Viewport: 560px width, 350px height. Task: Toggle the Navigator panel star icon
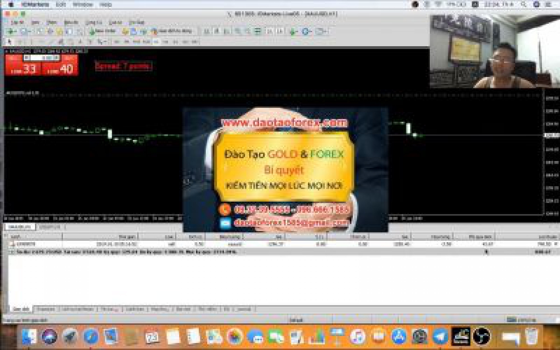[60, 31]
